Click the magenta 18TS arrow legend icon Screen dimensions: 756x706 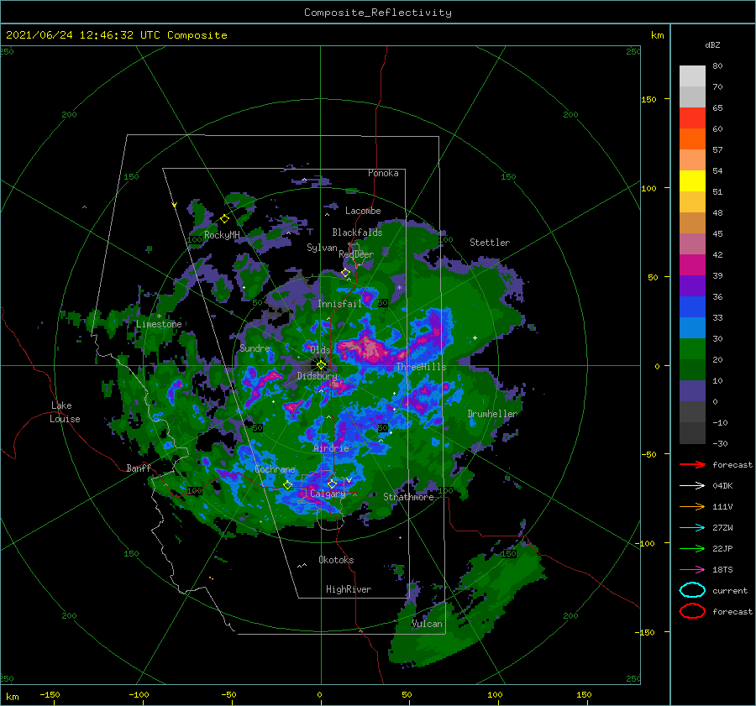692,570
